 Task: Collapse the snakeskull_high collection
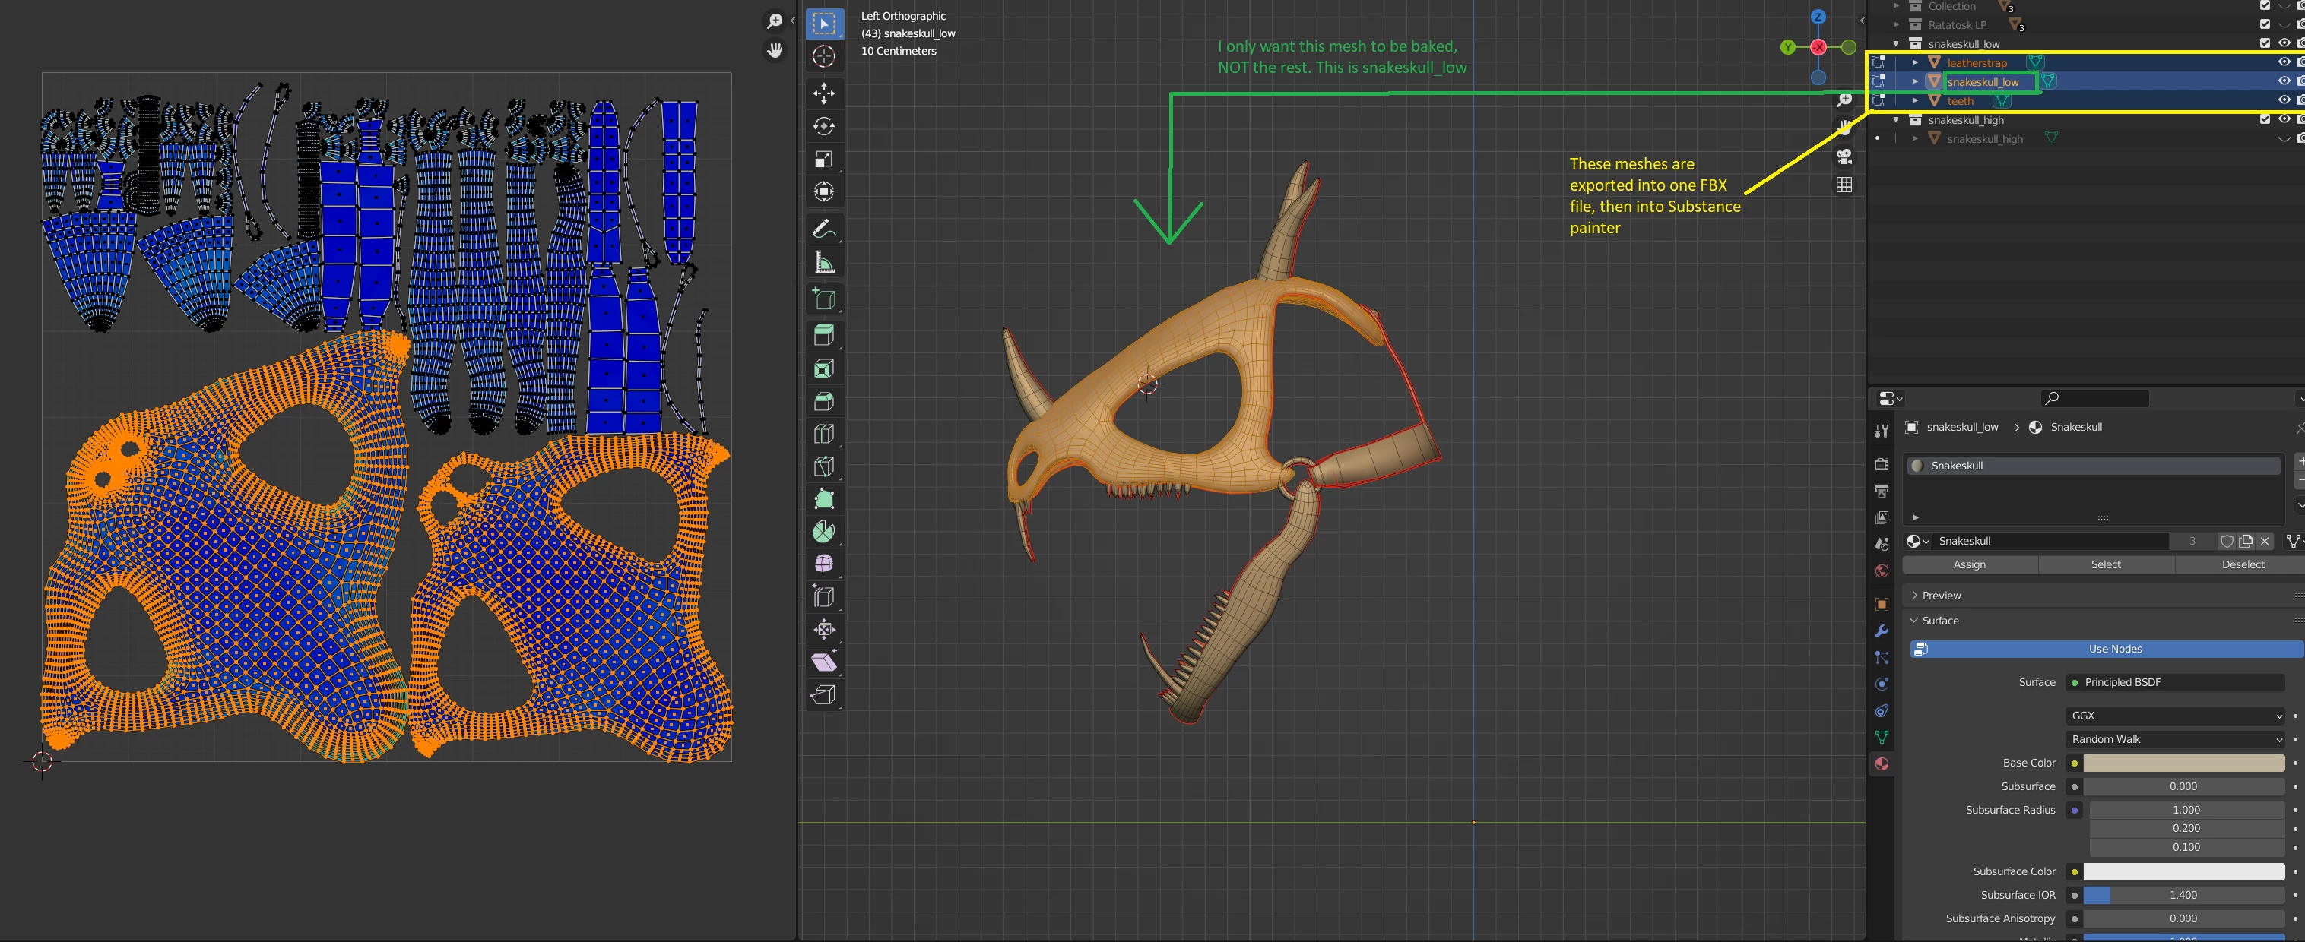1895,120
